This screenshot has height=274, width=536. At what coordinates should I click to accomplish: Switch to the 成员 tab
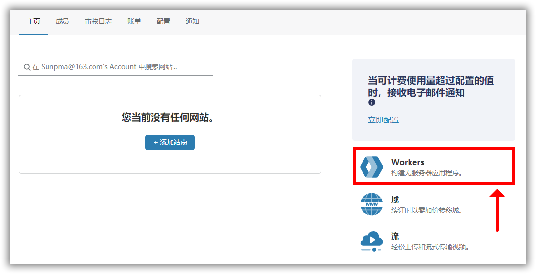tap(62, 21)
